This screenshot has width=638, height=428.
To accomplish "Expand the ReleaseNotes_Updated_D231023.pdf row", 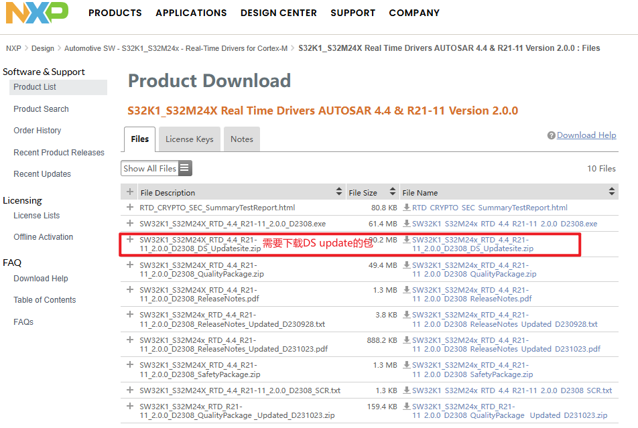I will pyautogui.click(x=130, y=340).
